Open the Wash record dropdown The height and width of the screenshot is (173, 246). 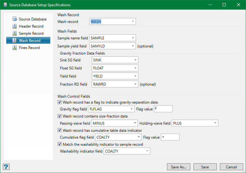coord(133,21)
